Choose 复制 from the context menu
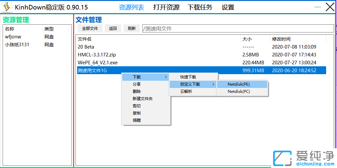 (146, 113)
